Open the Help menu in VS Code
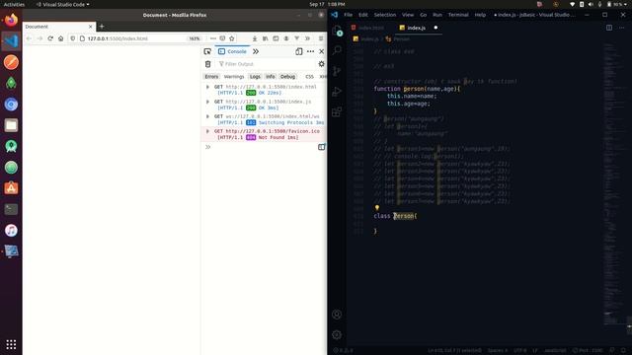 click(x=480, y=15)
